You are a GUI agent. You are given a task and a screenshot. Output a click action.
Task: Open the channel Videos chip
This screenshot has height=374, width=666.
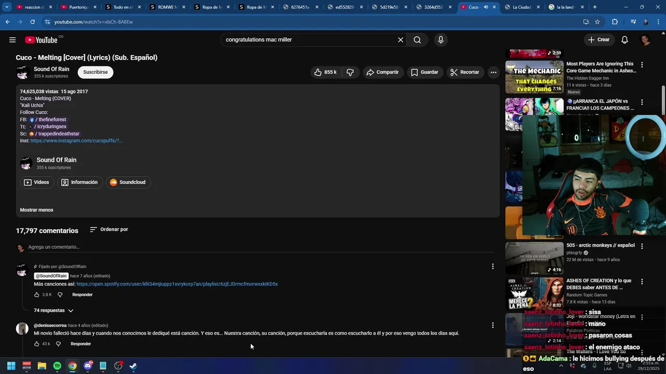click(36, 182)
